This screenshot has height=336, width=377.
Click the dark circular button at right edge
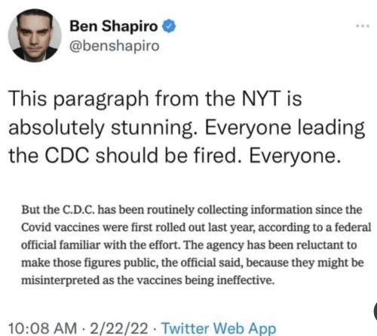pos(375,312)
